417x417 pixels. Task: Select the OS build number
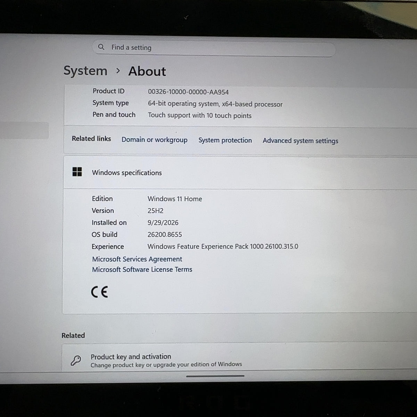pos(165,235)
